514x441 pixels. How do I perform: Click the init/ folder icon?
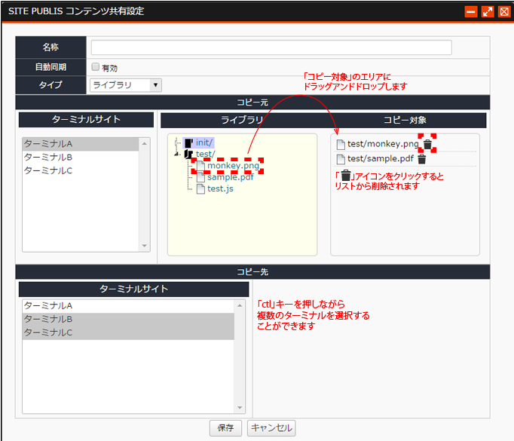coord(188,143)
